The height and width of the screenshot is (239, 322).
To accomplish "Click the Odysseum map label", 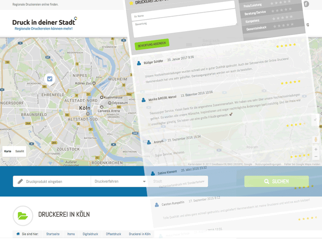I will click(118, 103).
